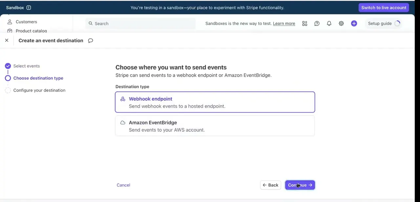This screenshot has width=420, height=202.
Task: Click Switch to live account button
Action: click(x=384, y=8)
